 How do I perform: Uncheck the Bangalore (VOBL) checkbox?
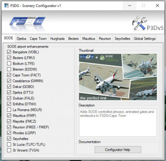9,52
